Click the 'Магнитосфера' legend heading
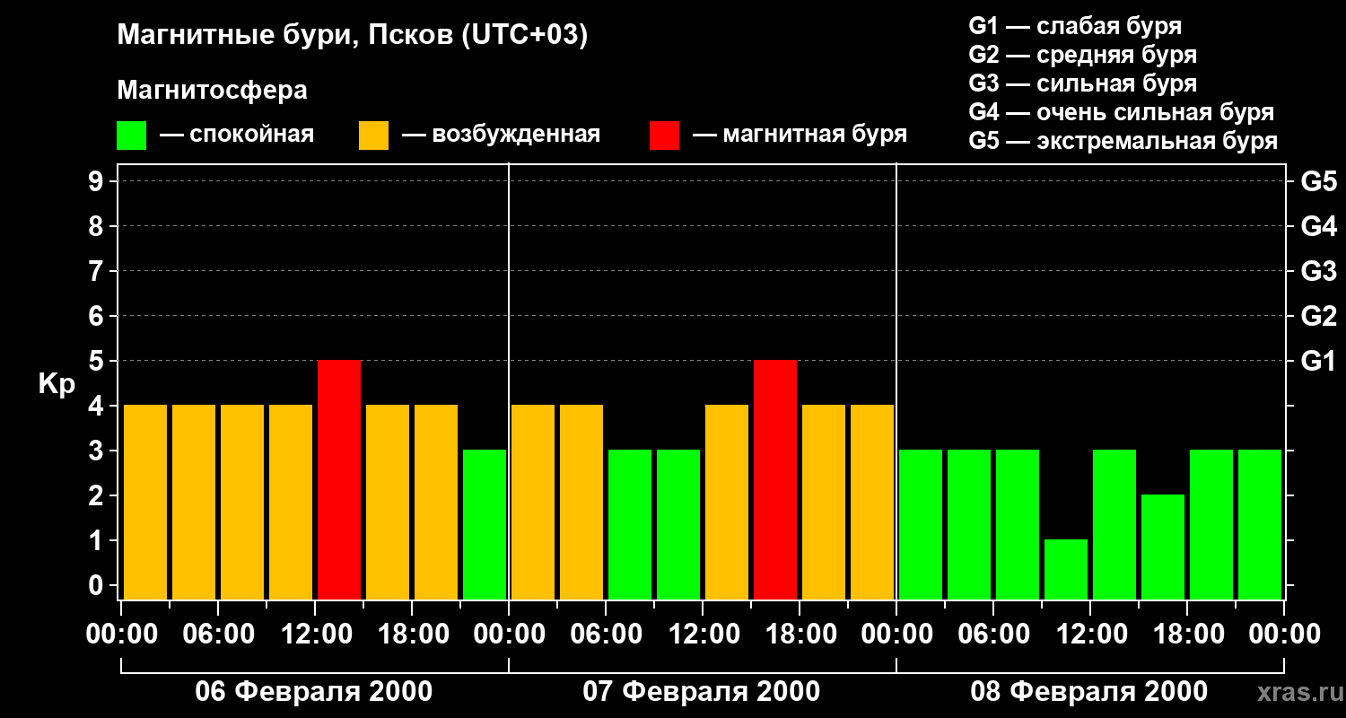 [x=212, y=91]
